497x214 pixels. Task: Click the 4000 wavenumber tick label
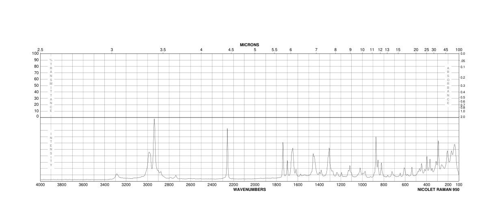[x=40, y=185]
